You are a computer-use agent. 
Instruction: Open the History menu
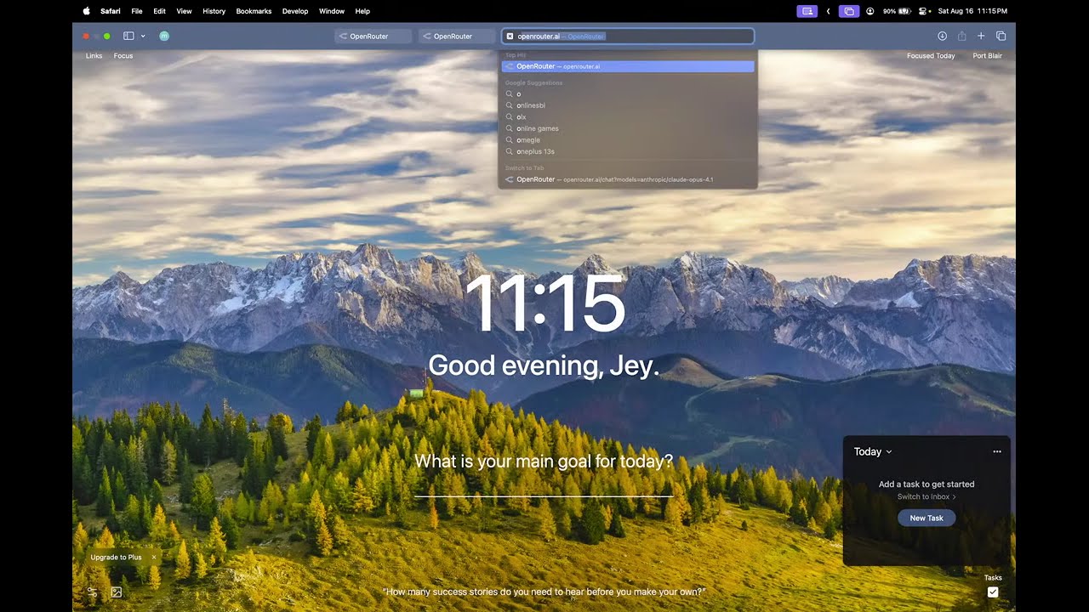(214, 11)
